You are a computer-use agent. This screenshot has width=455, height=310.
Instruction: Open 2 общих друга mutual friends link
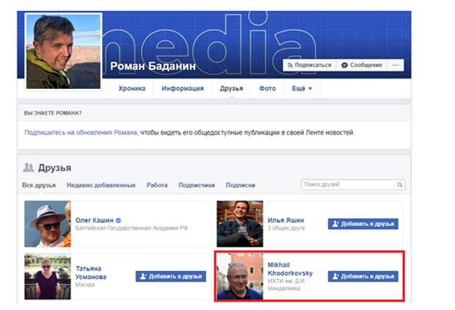coord(286,228)
